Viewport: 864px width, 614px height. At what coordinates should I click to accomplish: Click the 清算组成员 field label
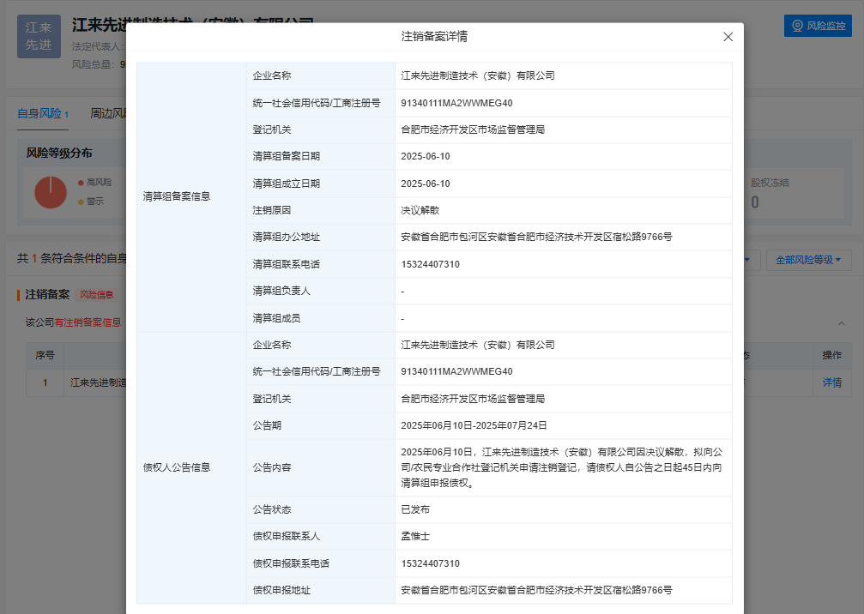click(x=276, y=318)
